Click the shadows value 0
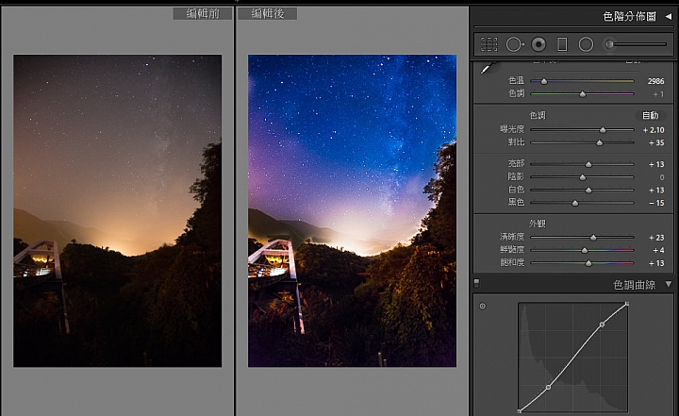 662,177
